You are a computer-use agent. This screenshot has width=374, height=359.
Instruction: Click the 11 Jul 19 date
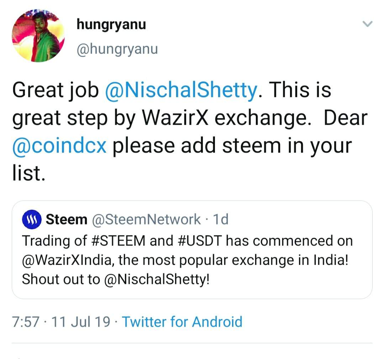click(x=81, y=322)
